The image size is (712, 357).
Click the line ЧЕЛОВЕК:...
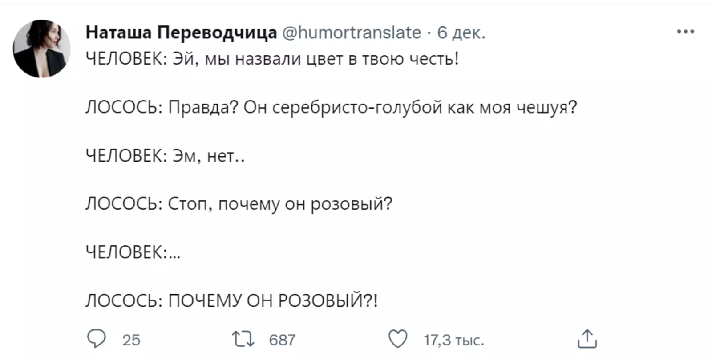pos(133,252)
